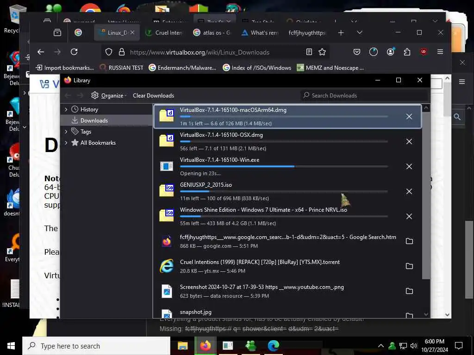This screenshot has width=474, height=355.
Task: Expand the History tree item
Action: point(66,109)
